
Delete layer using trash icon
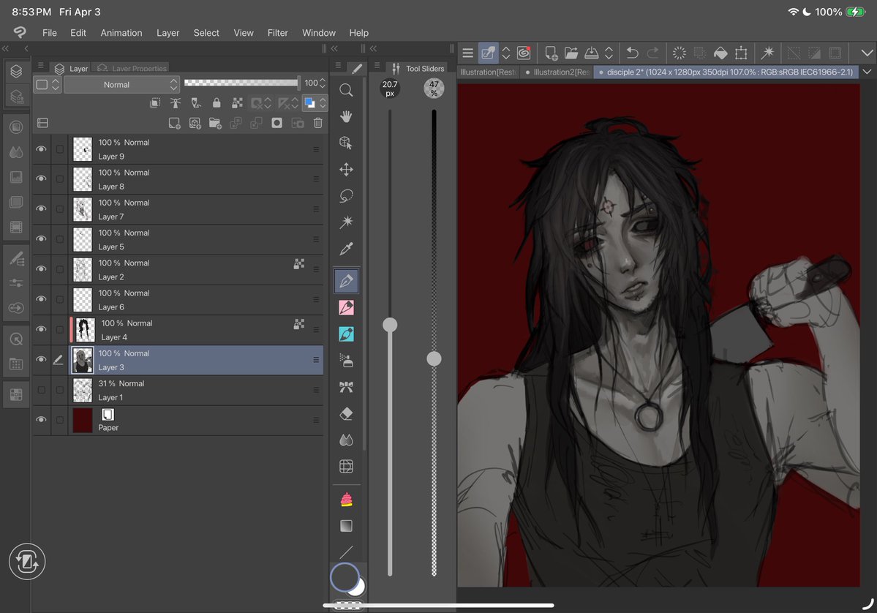point(317,123)
